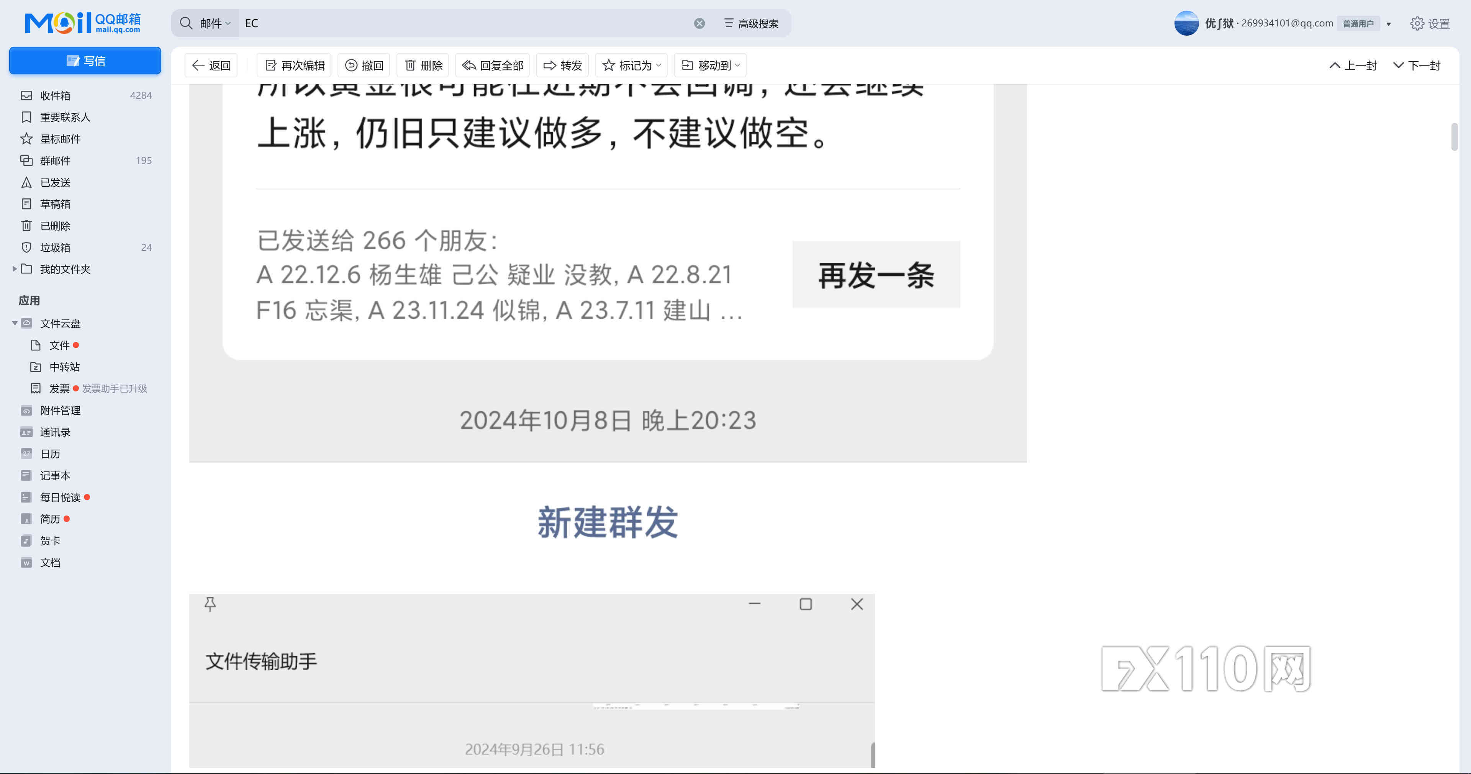Click the 再发一条 button in the email image
Viewport: 1471px width, 774px height.
876,275
